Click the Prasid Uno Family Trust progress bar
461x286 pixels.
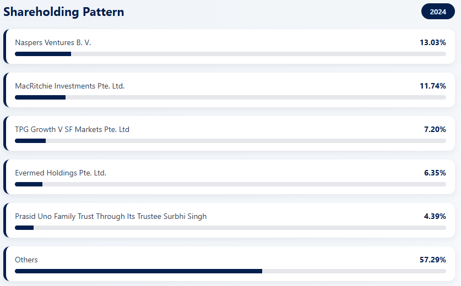point(230,228)
